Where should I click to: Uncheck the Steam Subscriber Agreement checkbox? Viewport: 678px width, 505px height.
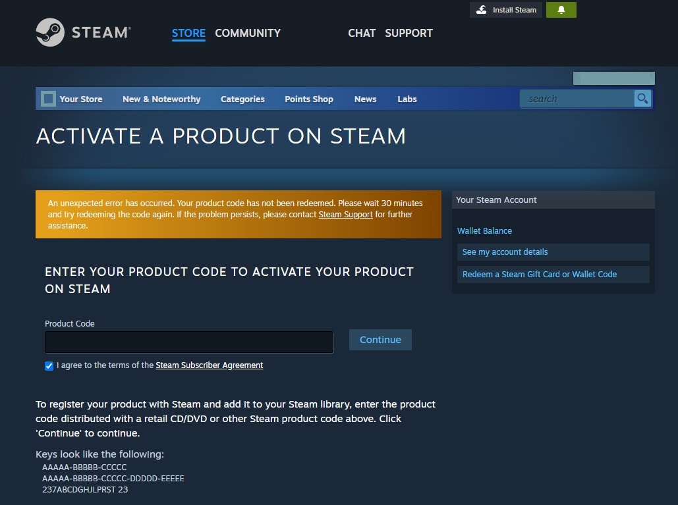click(49, 365)
